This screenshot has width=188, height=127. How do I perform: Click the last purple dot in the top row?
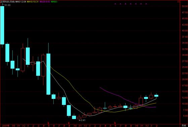tap(146, 4)
